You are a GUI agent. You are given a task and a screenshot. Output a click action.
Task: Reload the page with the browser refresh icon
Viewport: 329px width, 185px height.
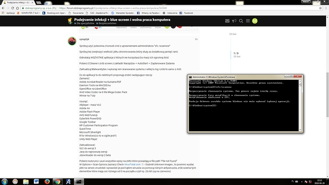(12, 8)
